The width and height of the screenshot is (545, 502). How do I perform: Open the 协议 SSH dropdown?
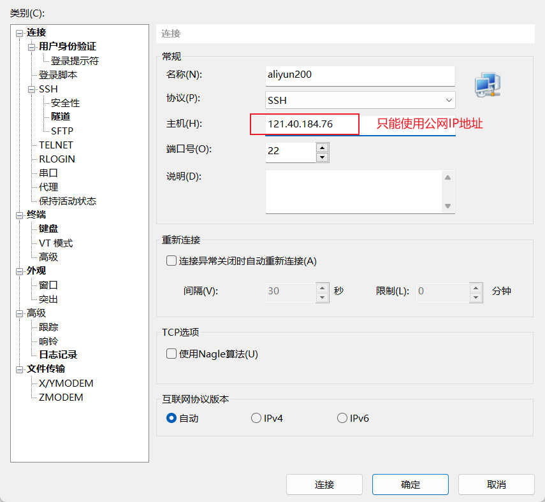coord(360,100)
